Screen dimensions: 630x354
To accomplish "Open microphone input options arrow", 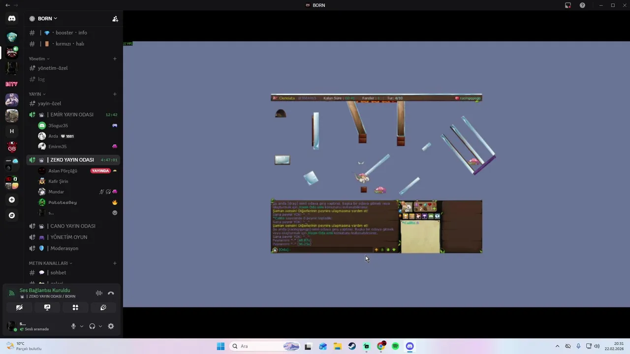I will pyautogui.click(x=82, y=326).
